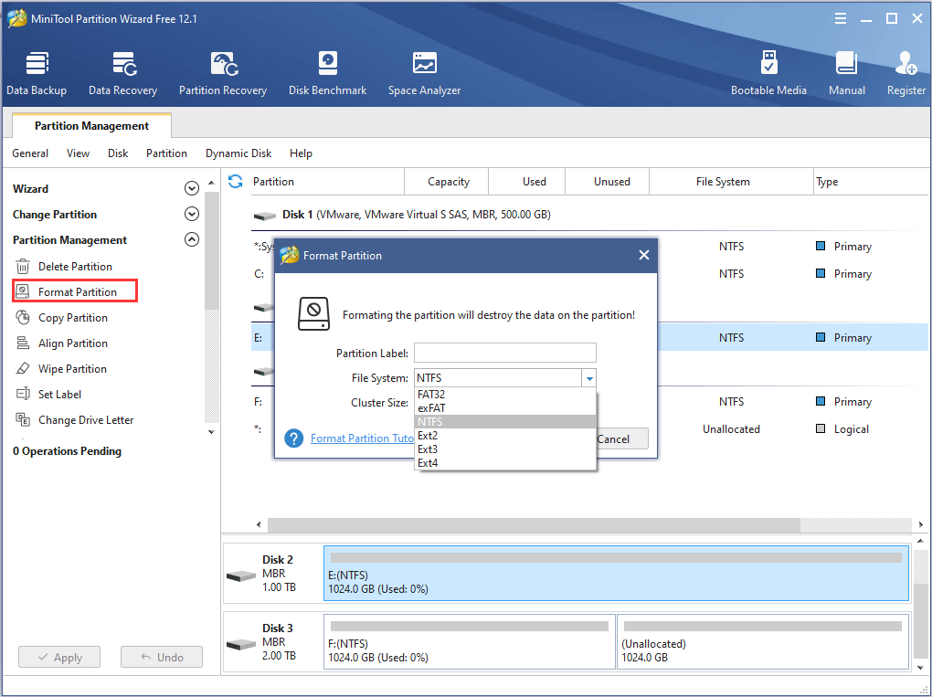The image size is (932, 697).
Task: Launch the Data Recovery tool
Action: click(123, 74)
